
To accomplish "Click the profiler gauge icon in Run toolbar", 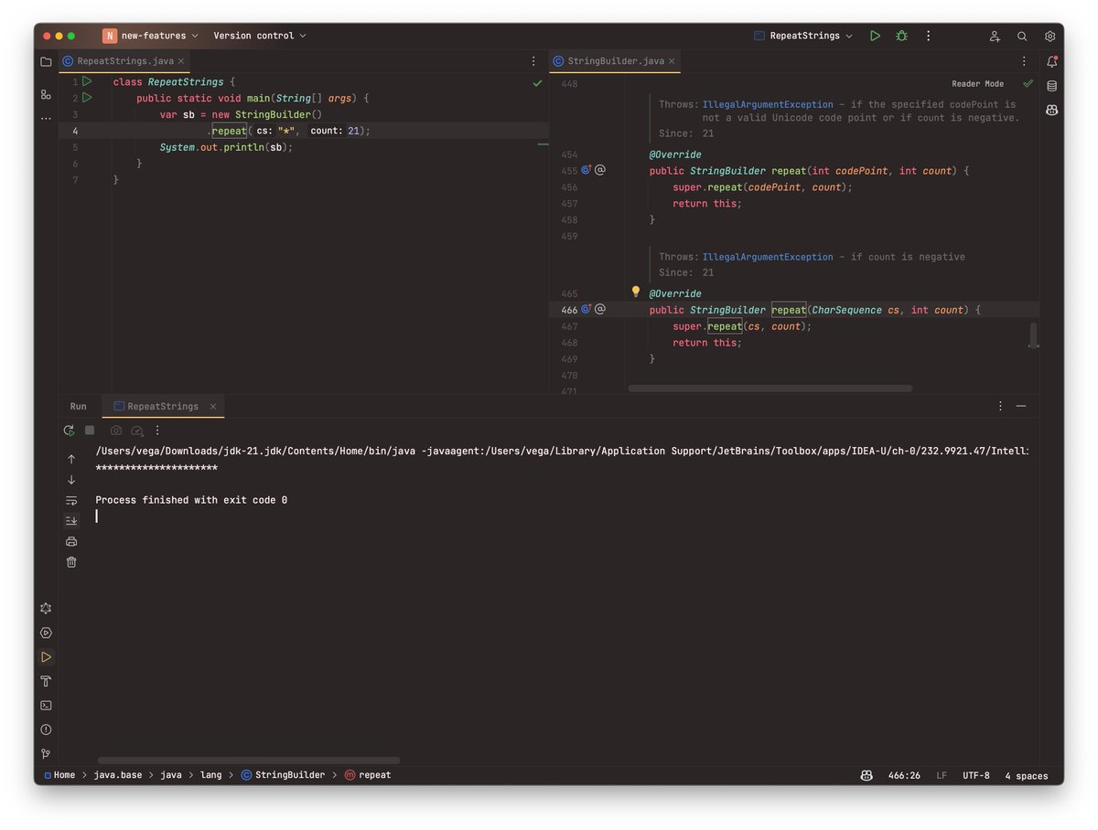I will 137,430.
